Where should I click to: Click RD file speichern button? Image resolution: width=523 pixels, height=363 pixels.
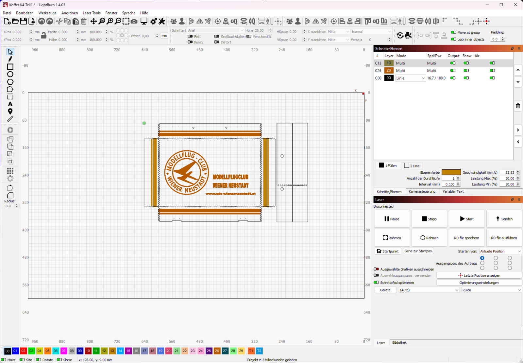tap(467, 238)
